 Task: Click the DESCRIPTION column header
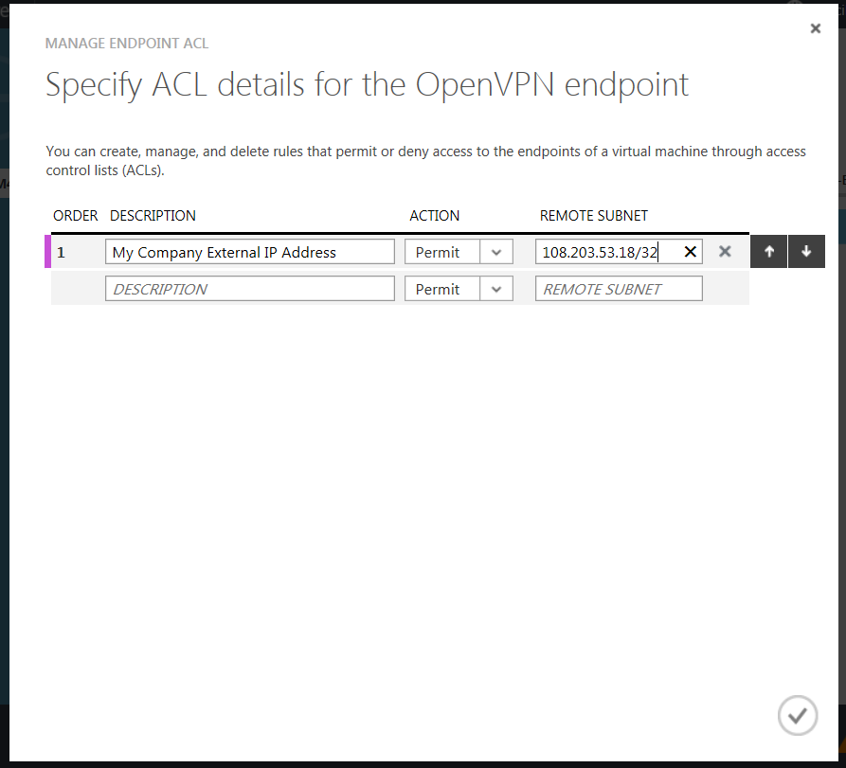(153, 216)
